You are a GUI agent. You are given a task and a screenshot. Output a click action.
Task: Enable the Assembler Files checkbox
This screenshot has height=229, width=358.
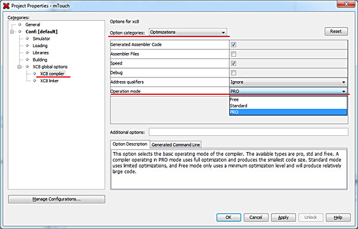233,54
